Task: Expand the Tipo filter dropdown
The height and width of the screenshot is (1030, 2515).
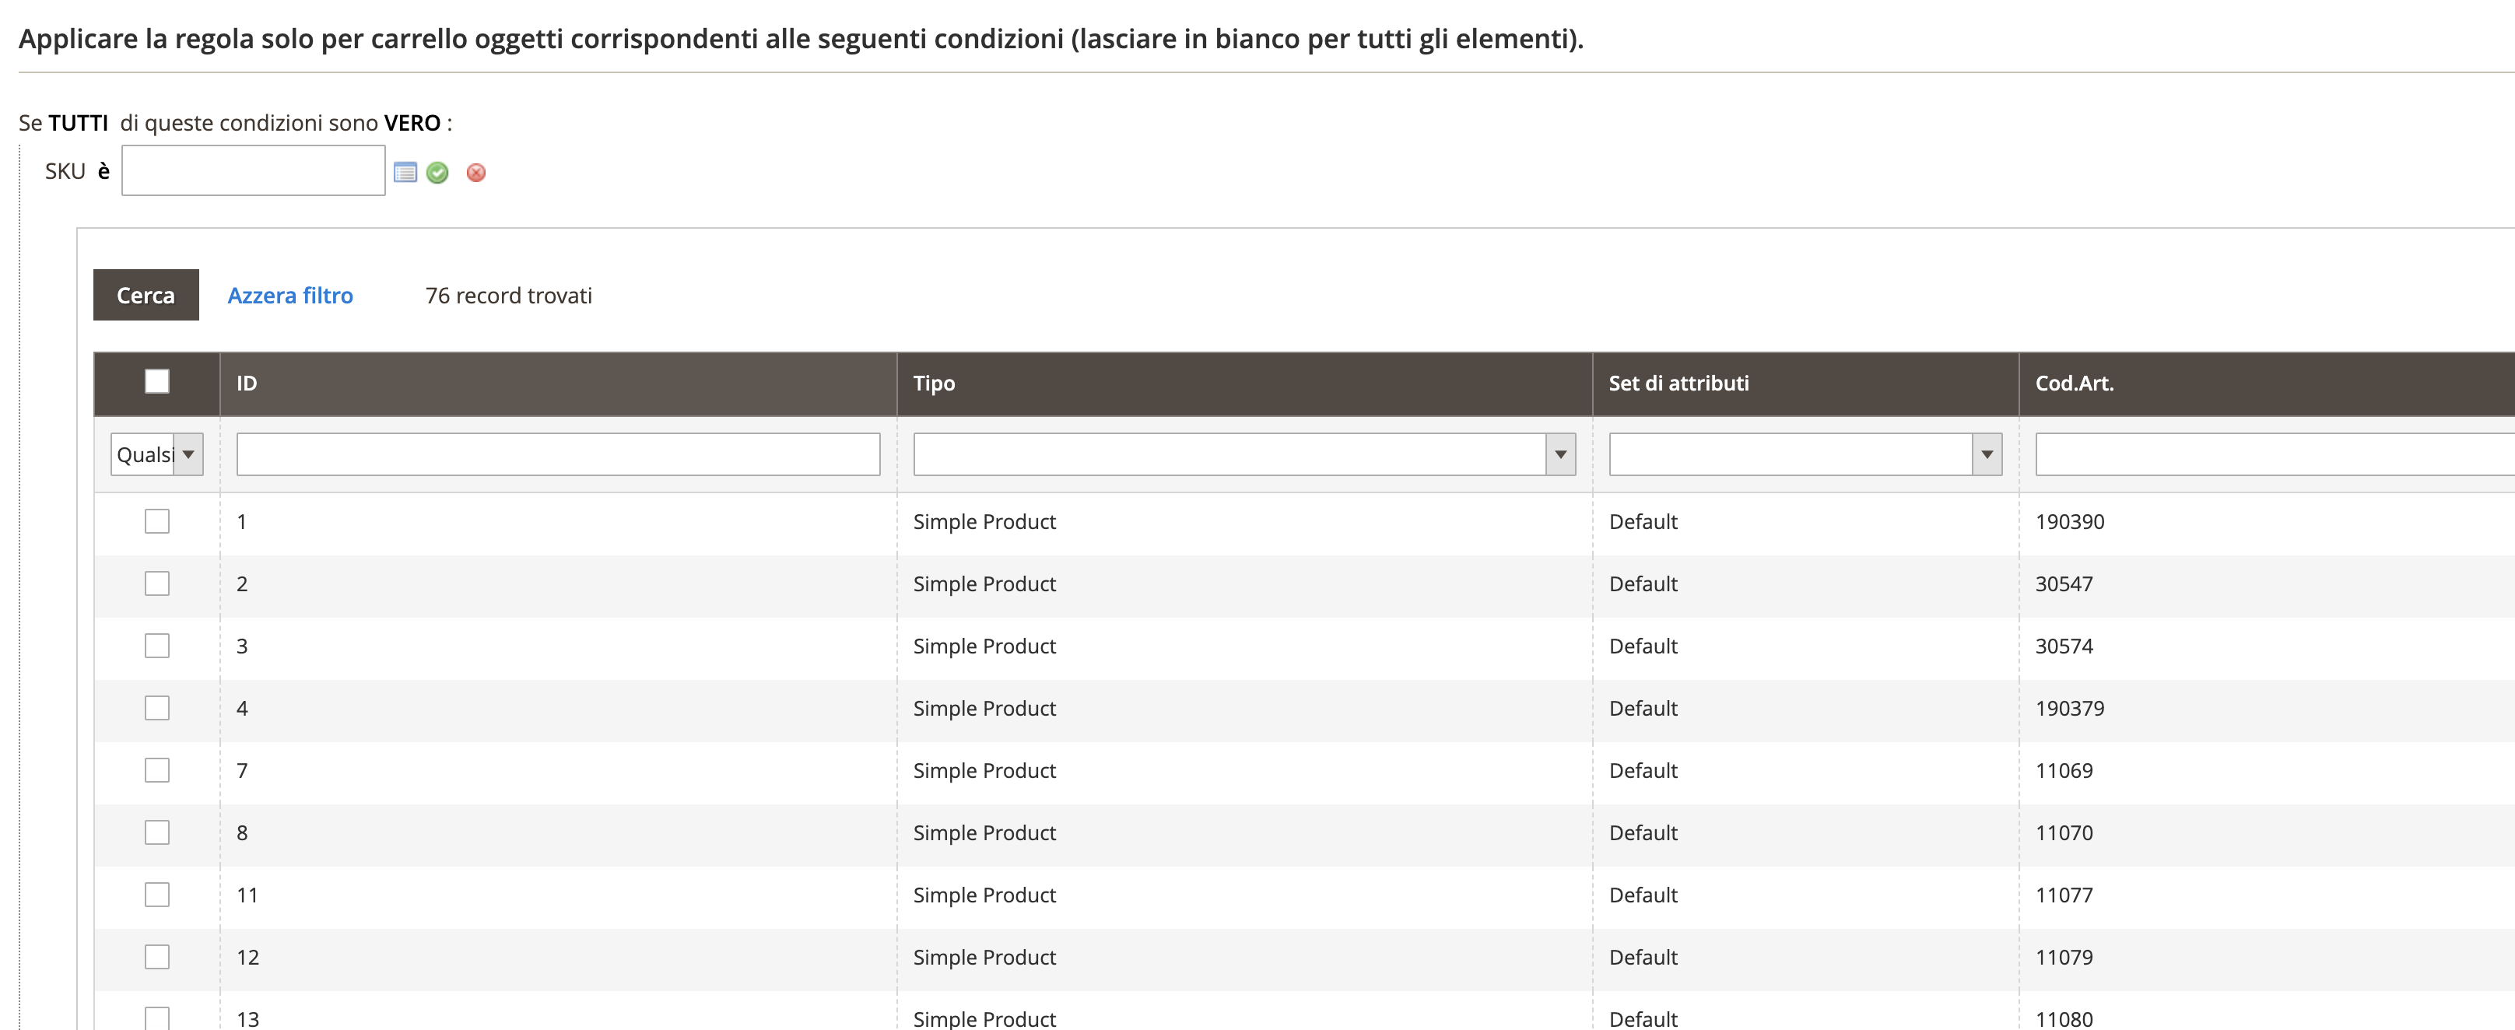Action: pyautogui.click(x=1559, y=453)
